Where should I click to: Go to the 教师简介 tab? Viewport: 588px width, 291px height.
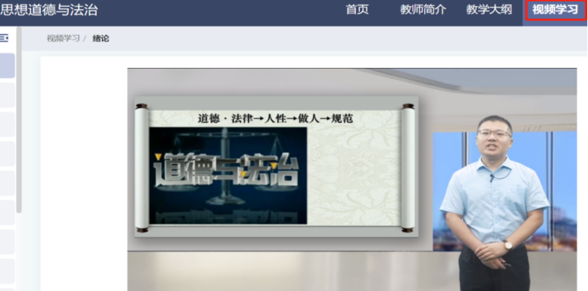coord(423,9)
